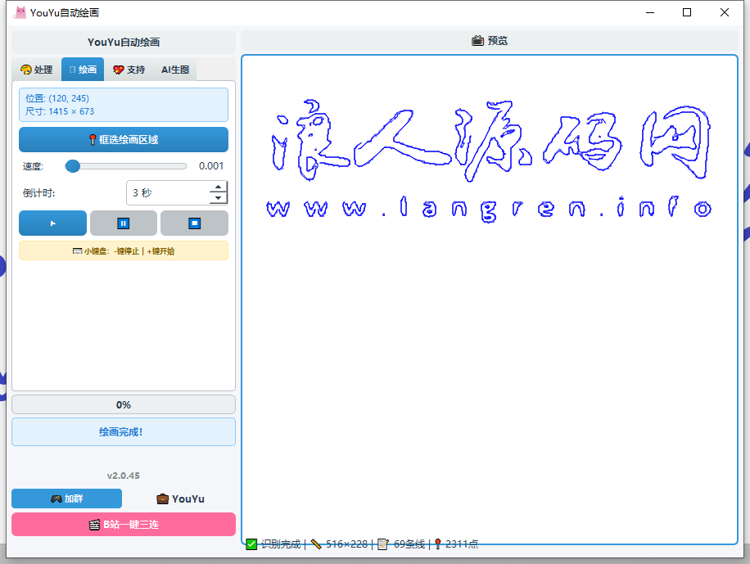The height and width of the screenshot is (564, 750).
Task: Click the notepad icon beside 69条线
Action: pyautogui.click(x=382, y=544)
